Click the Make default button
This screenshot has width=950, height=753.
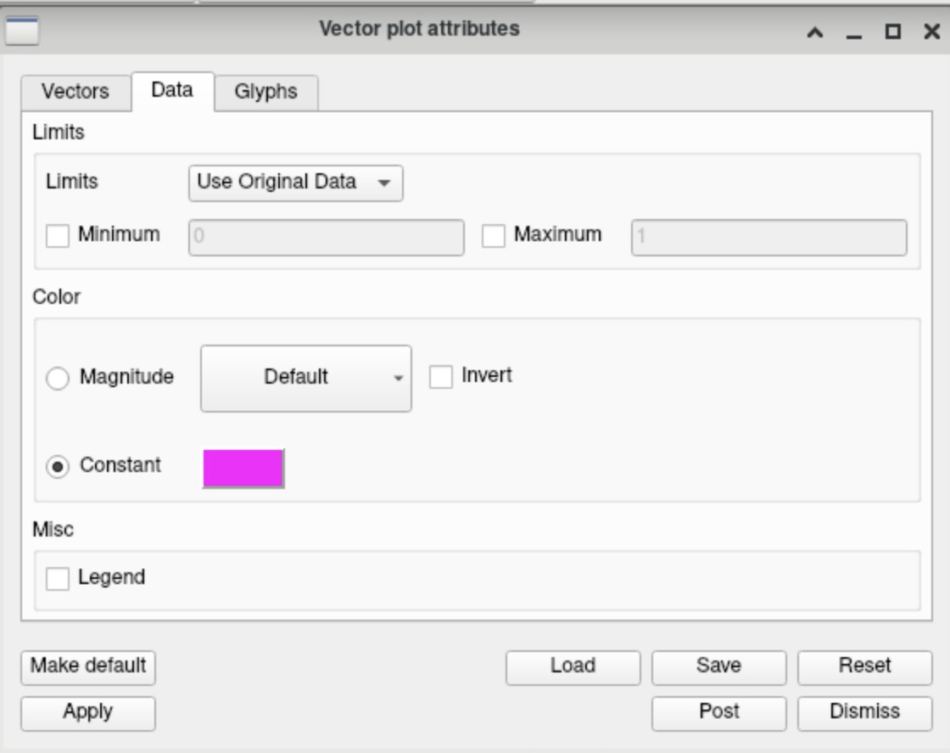[87, 668]
